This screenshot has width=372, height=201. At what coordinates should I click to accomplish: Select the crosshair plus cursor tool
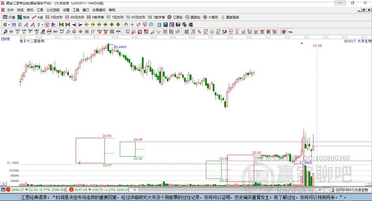coord(132,25)
